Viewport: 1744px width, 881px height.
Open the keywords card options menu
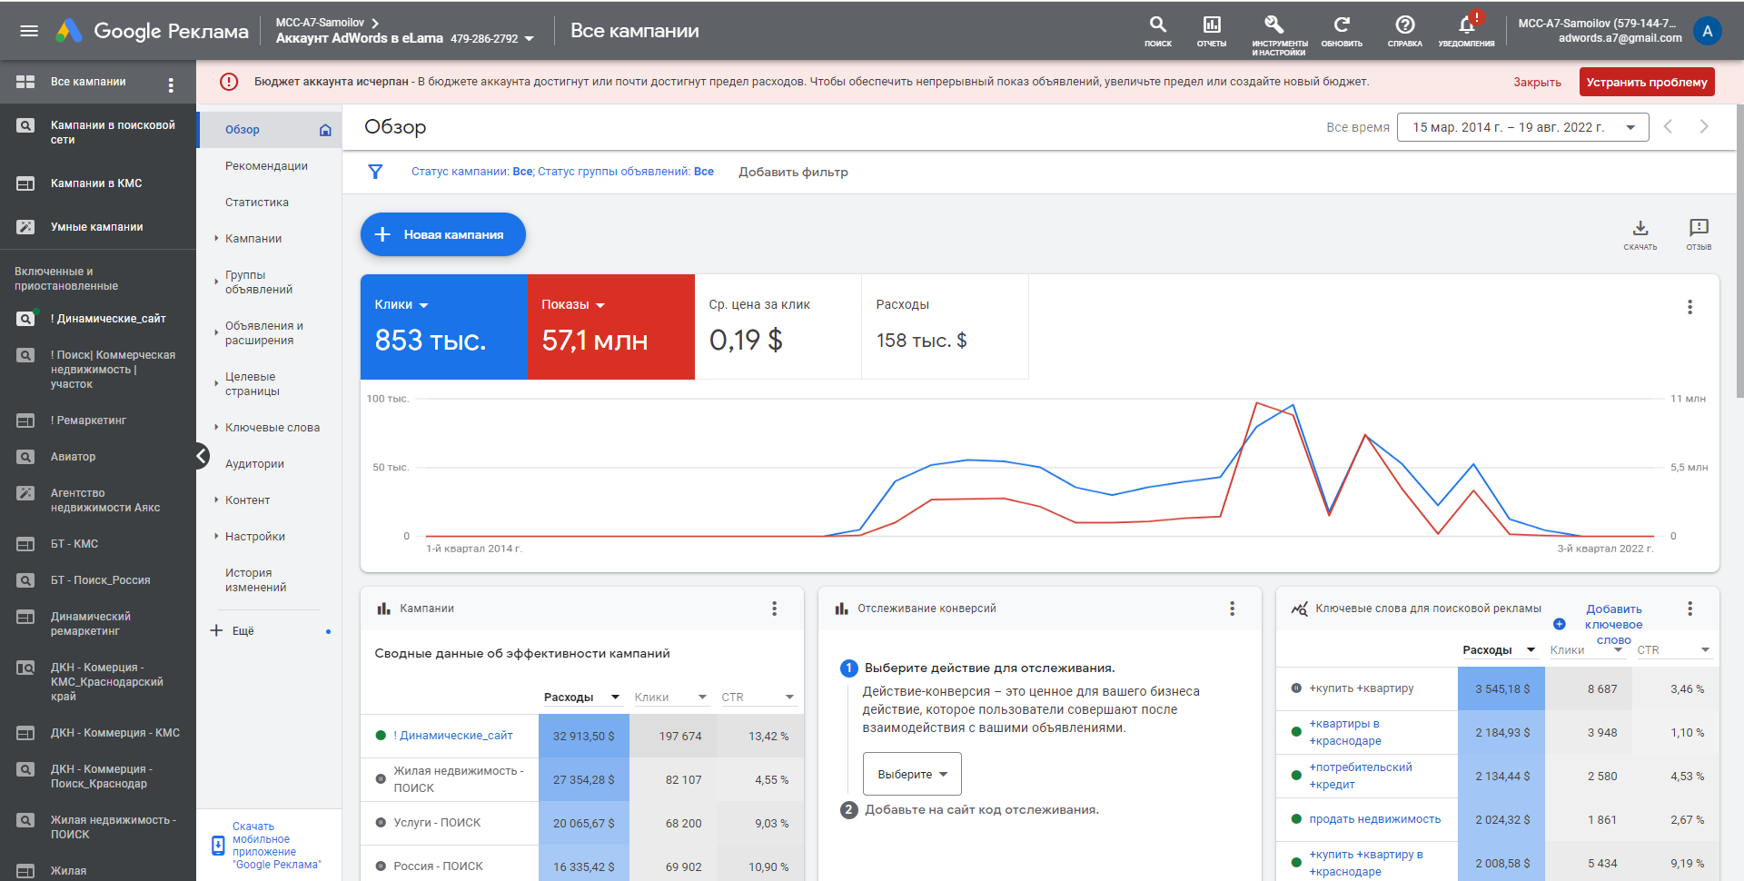[1689, 609]
